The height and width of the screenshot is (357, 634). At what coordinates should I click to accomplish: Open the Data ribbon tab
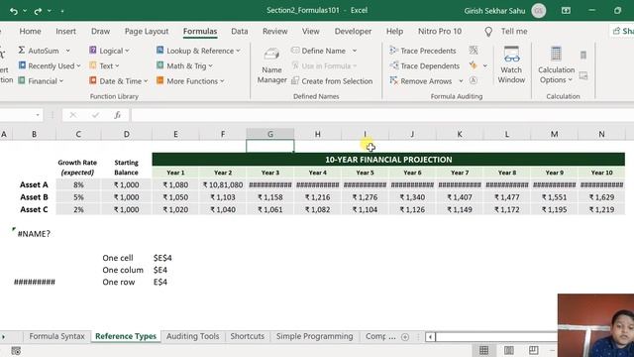(240, 31)
